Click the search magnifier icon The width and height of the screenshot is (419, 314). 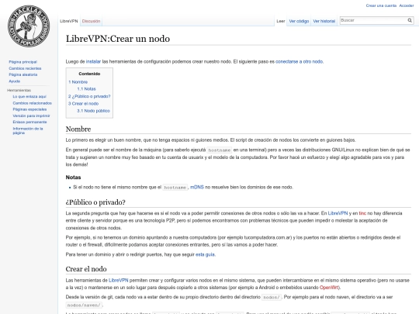410,20
